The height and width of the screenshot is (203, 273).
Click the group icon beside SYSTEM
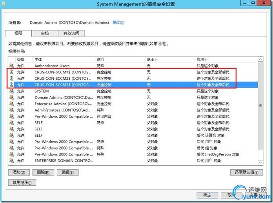12,91
